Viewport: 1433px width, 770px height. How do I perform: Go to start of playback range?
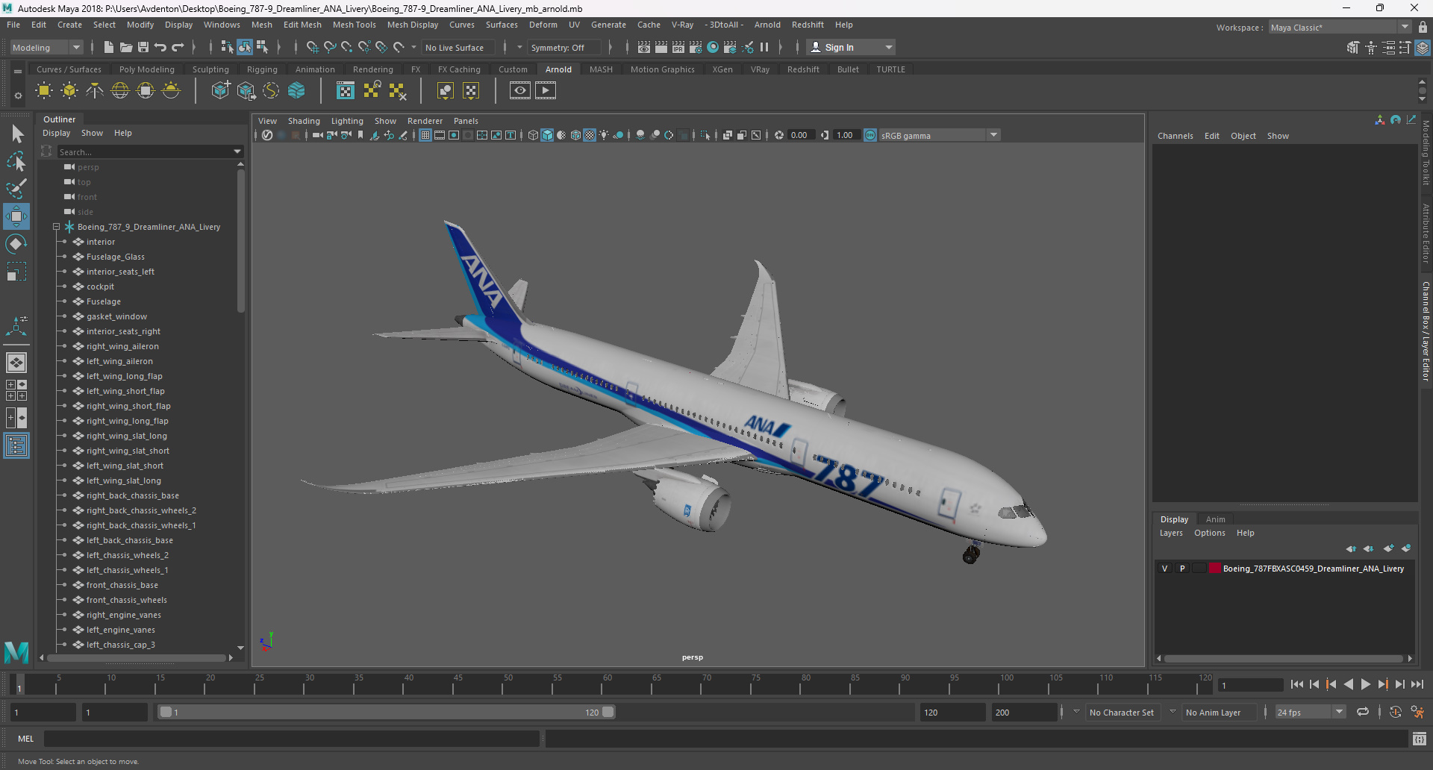tap(1297, 684)
